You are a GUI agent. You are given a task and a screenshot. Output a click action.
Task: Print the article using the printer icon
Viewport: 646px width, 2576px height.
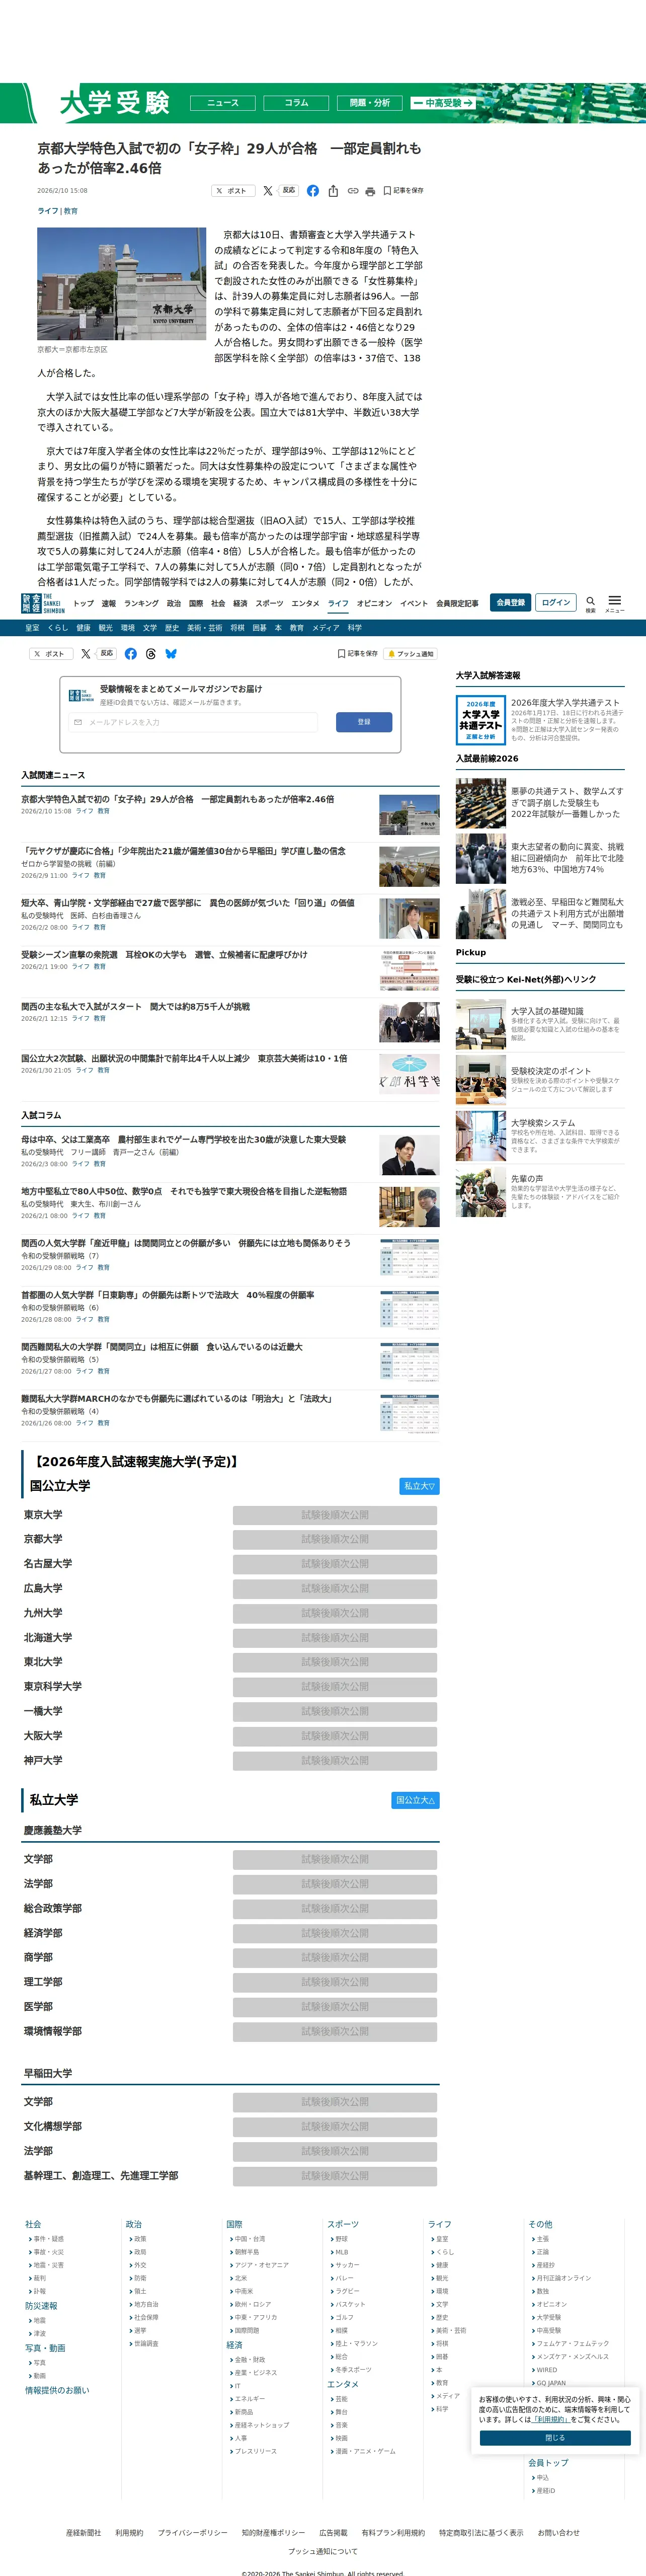coord(370,191)
